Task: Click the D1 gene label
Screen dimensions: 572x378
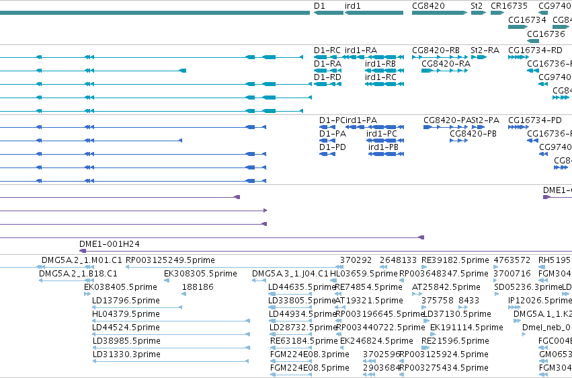Action: point(319,6)
